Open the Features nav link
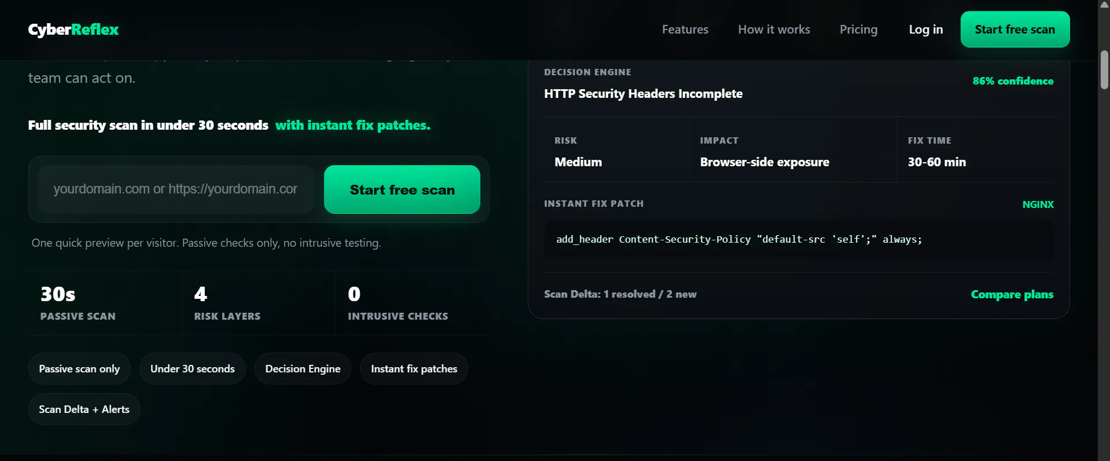1110x461 pixels. pos(685,30)
